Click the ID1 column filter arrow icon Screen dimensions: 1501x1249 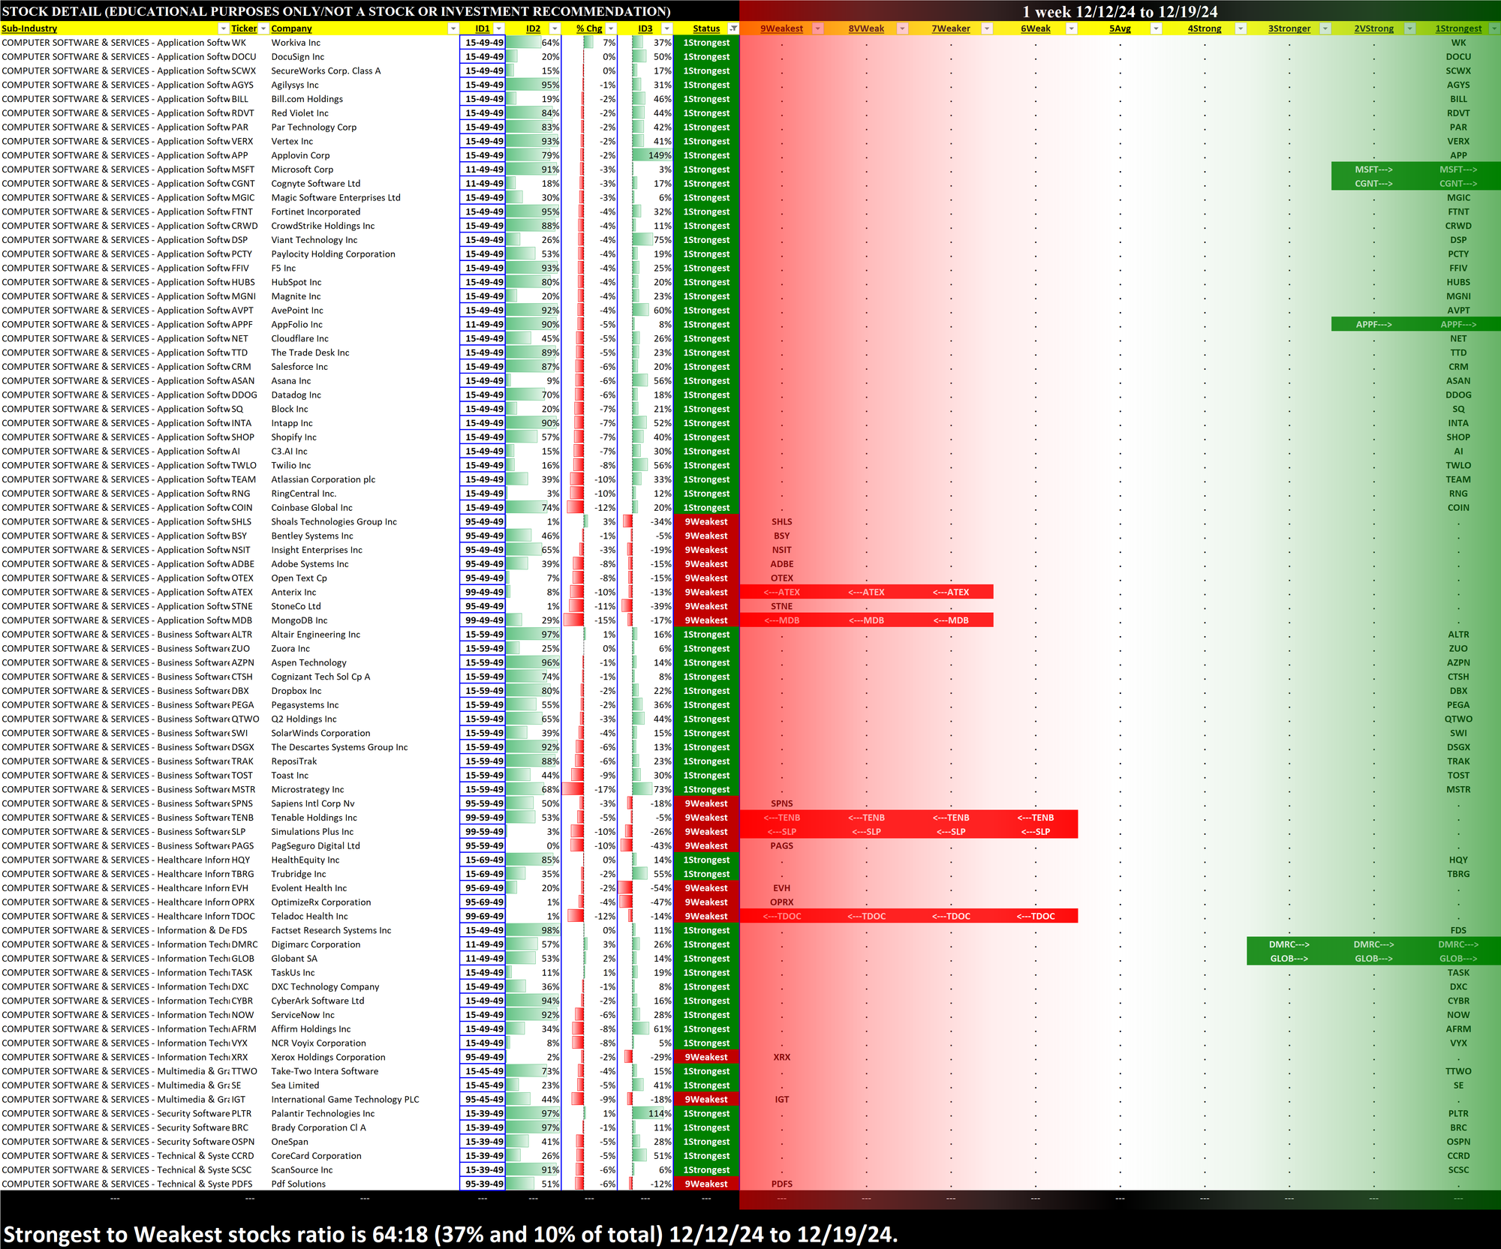(x=498, y=29)
